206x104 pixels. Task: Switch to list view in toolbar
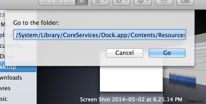57,2
